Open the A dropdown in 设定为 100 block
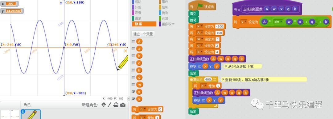This screenshot has width=333, height=119. [x=199, y=33]
